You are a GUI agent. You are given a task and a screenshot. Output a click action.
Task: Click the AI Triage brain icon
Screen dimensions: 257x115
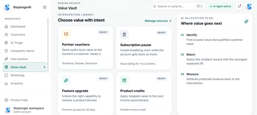click(x=6, y=43)
